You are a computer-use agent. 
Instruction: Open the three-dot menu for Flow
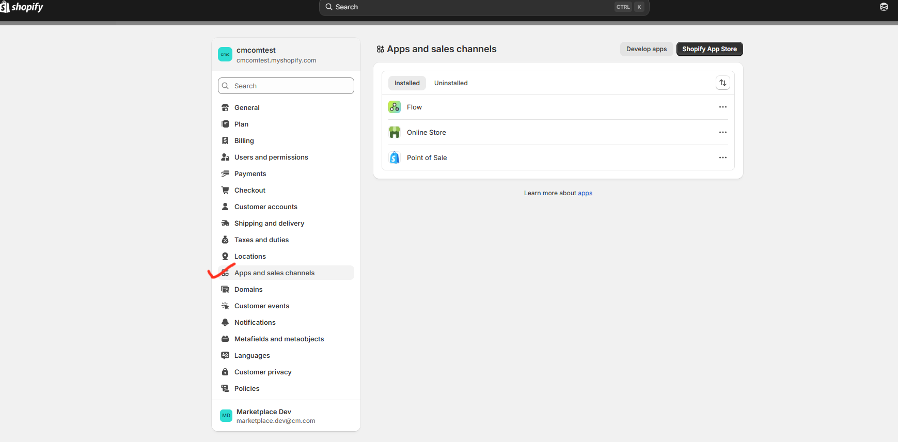point(722,107)
